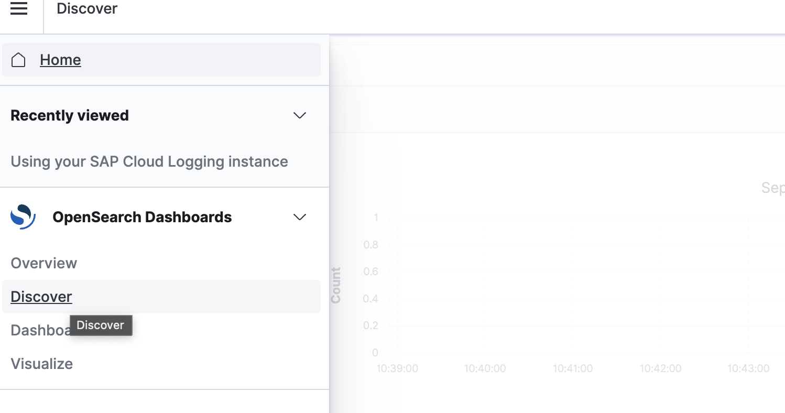
Task: Click the Recently viewed heading
Action: 70,115
